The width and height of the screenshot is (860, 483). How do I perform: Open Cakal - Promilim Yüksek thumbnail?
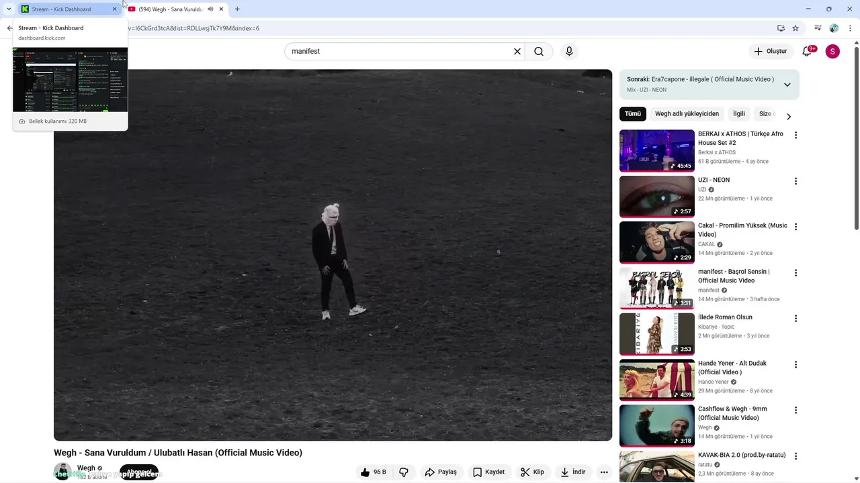(656, 242)
